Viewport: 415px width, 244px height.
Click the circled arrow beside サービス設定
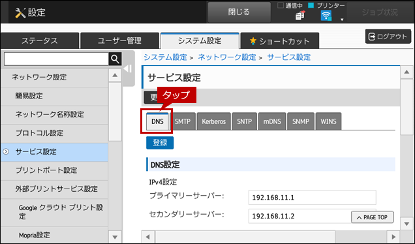click(x=6, y=151)
